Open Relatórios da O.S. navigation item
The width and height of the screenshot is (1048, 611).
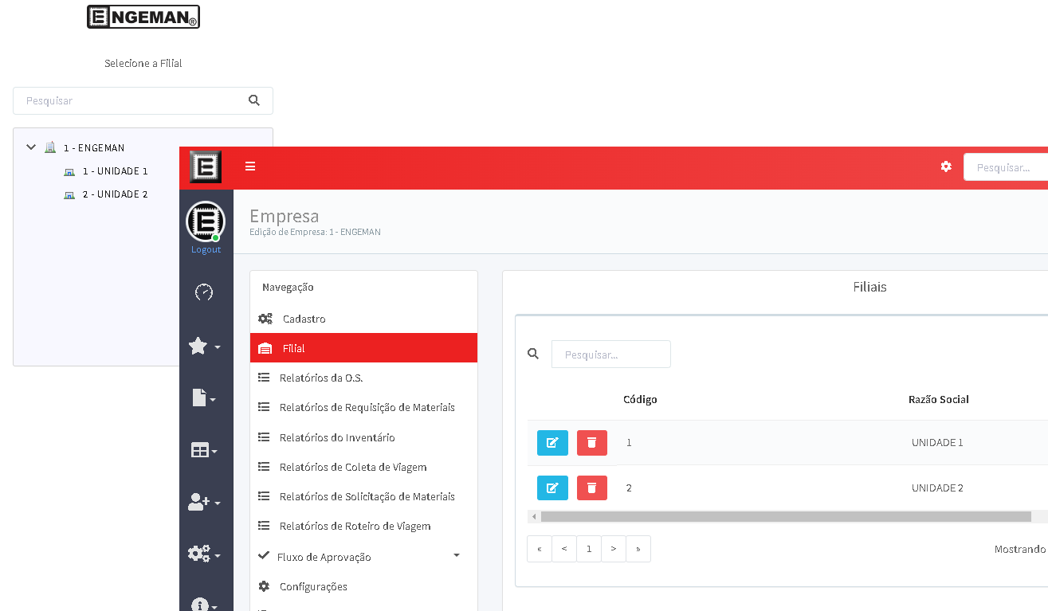(x=320, y=378)
